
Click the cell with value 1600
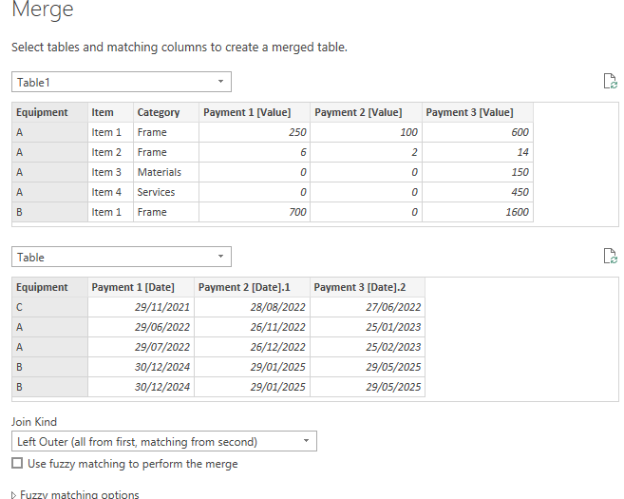point(478,212)
